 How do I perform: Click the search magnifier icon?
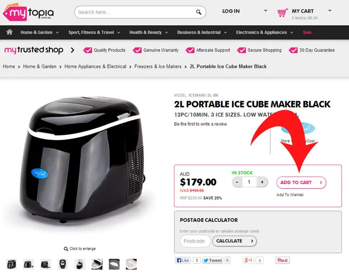(x=199, y=12)
